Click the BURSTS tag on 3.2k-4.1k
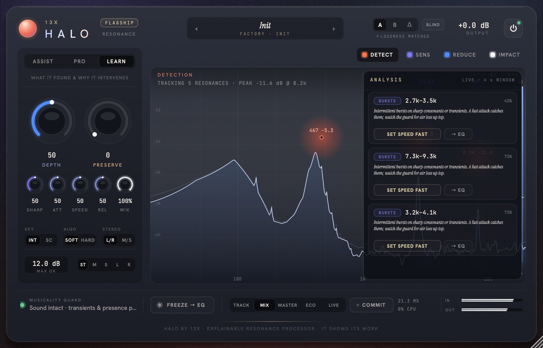 click(387, 212)
